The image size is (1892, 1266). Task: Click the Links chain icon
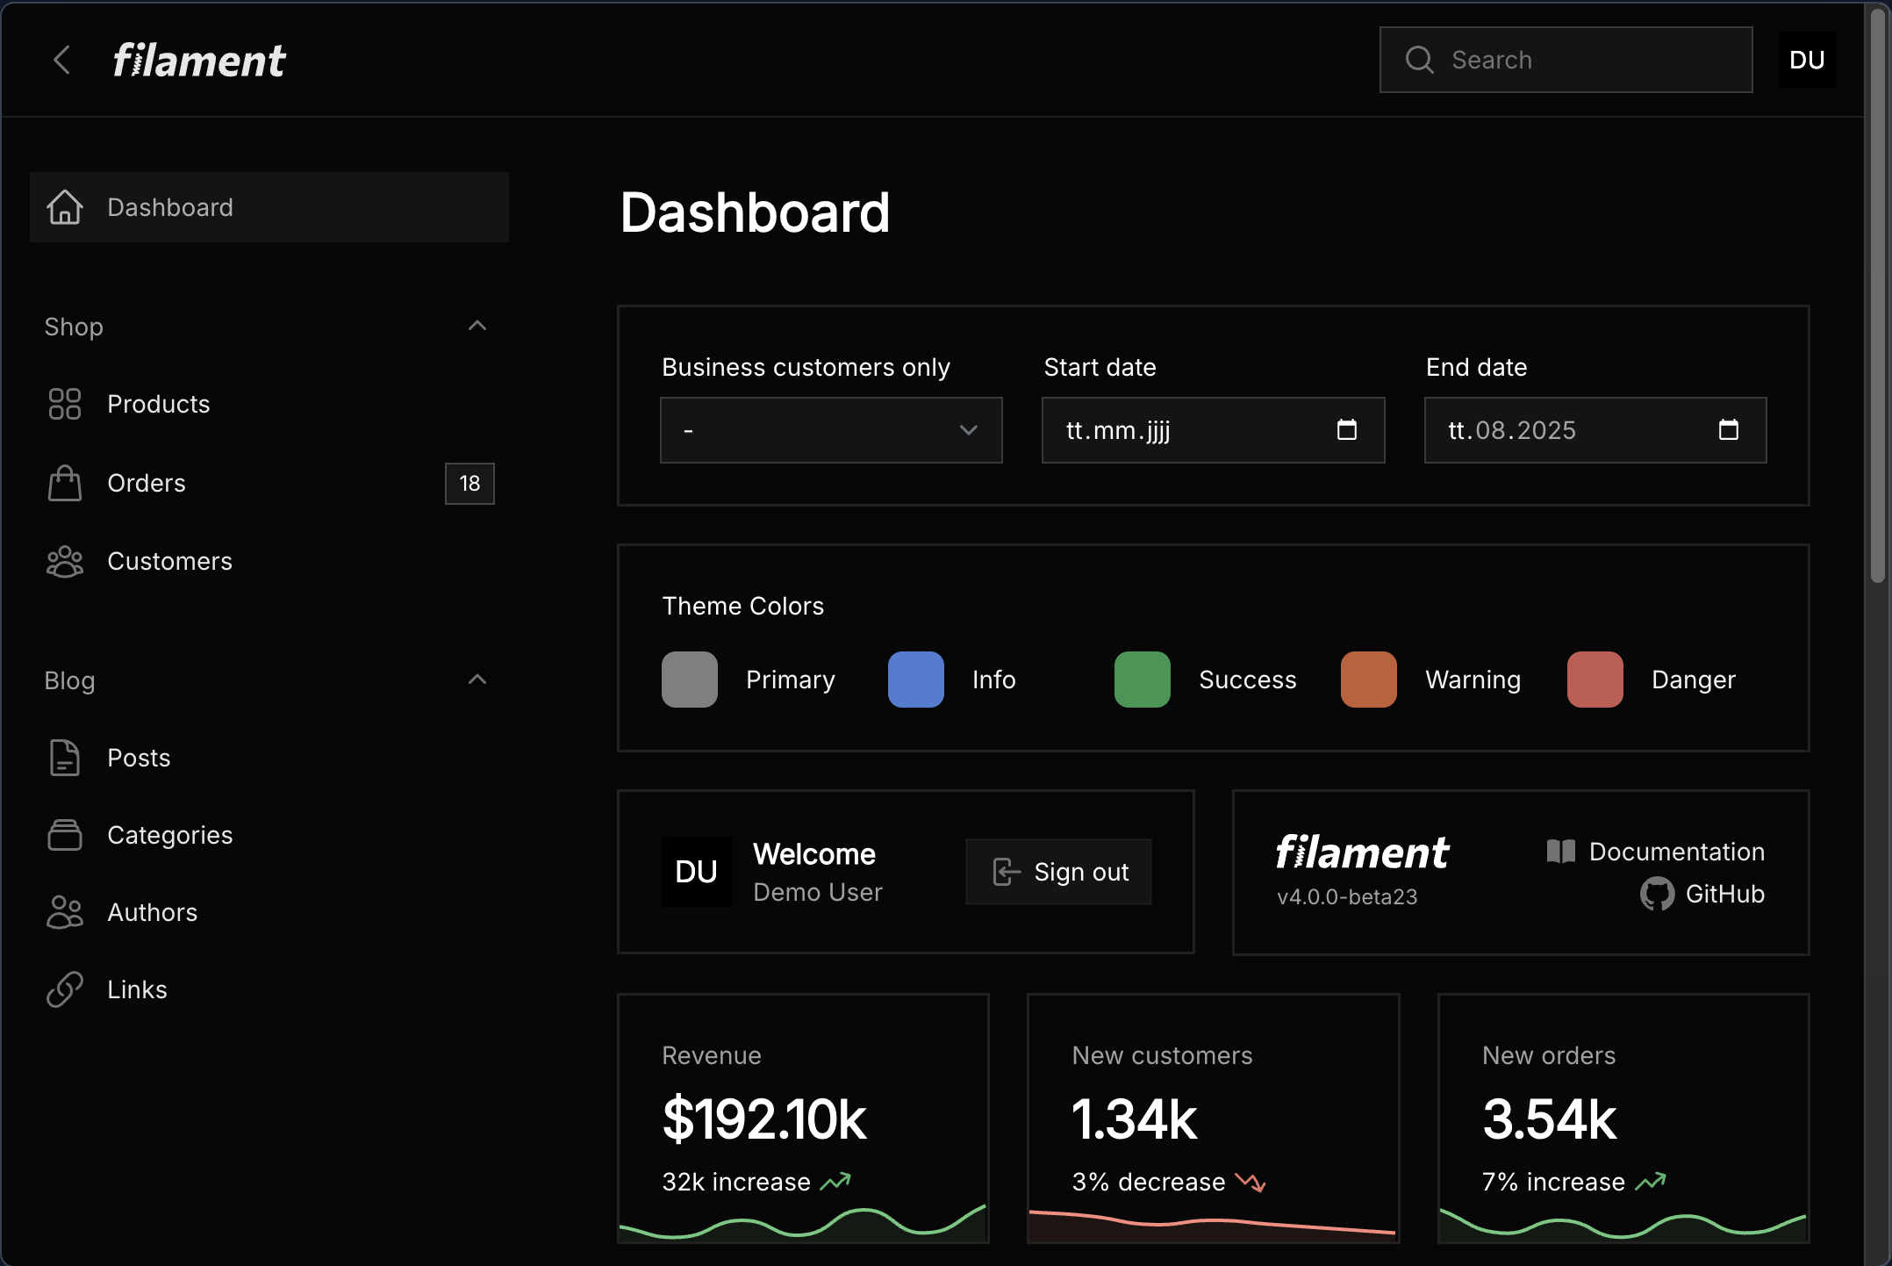[65, 989]
